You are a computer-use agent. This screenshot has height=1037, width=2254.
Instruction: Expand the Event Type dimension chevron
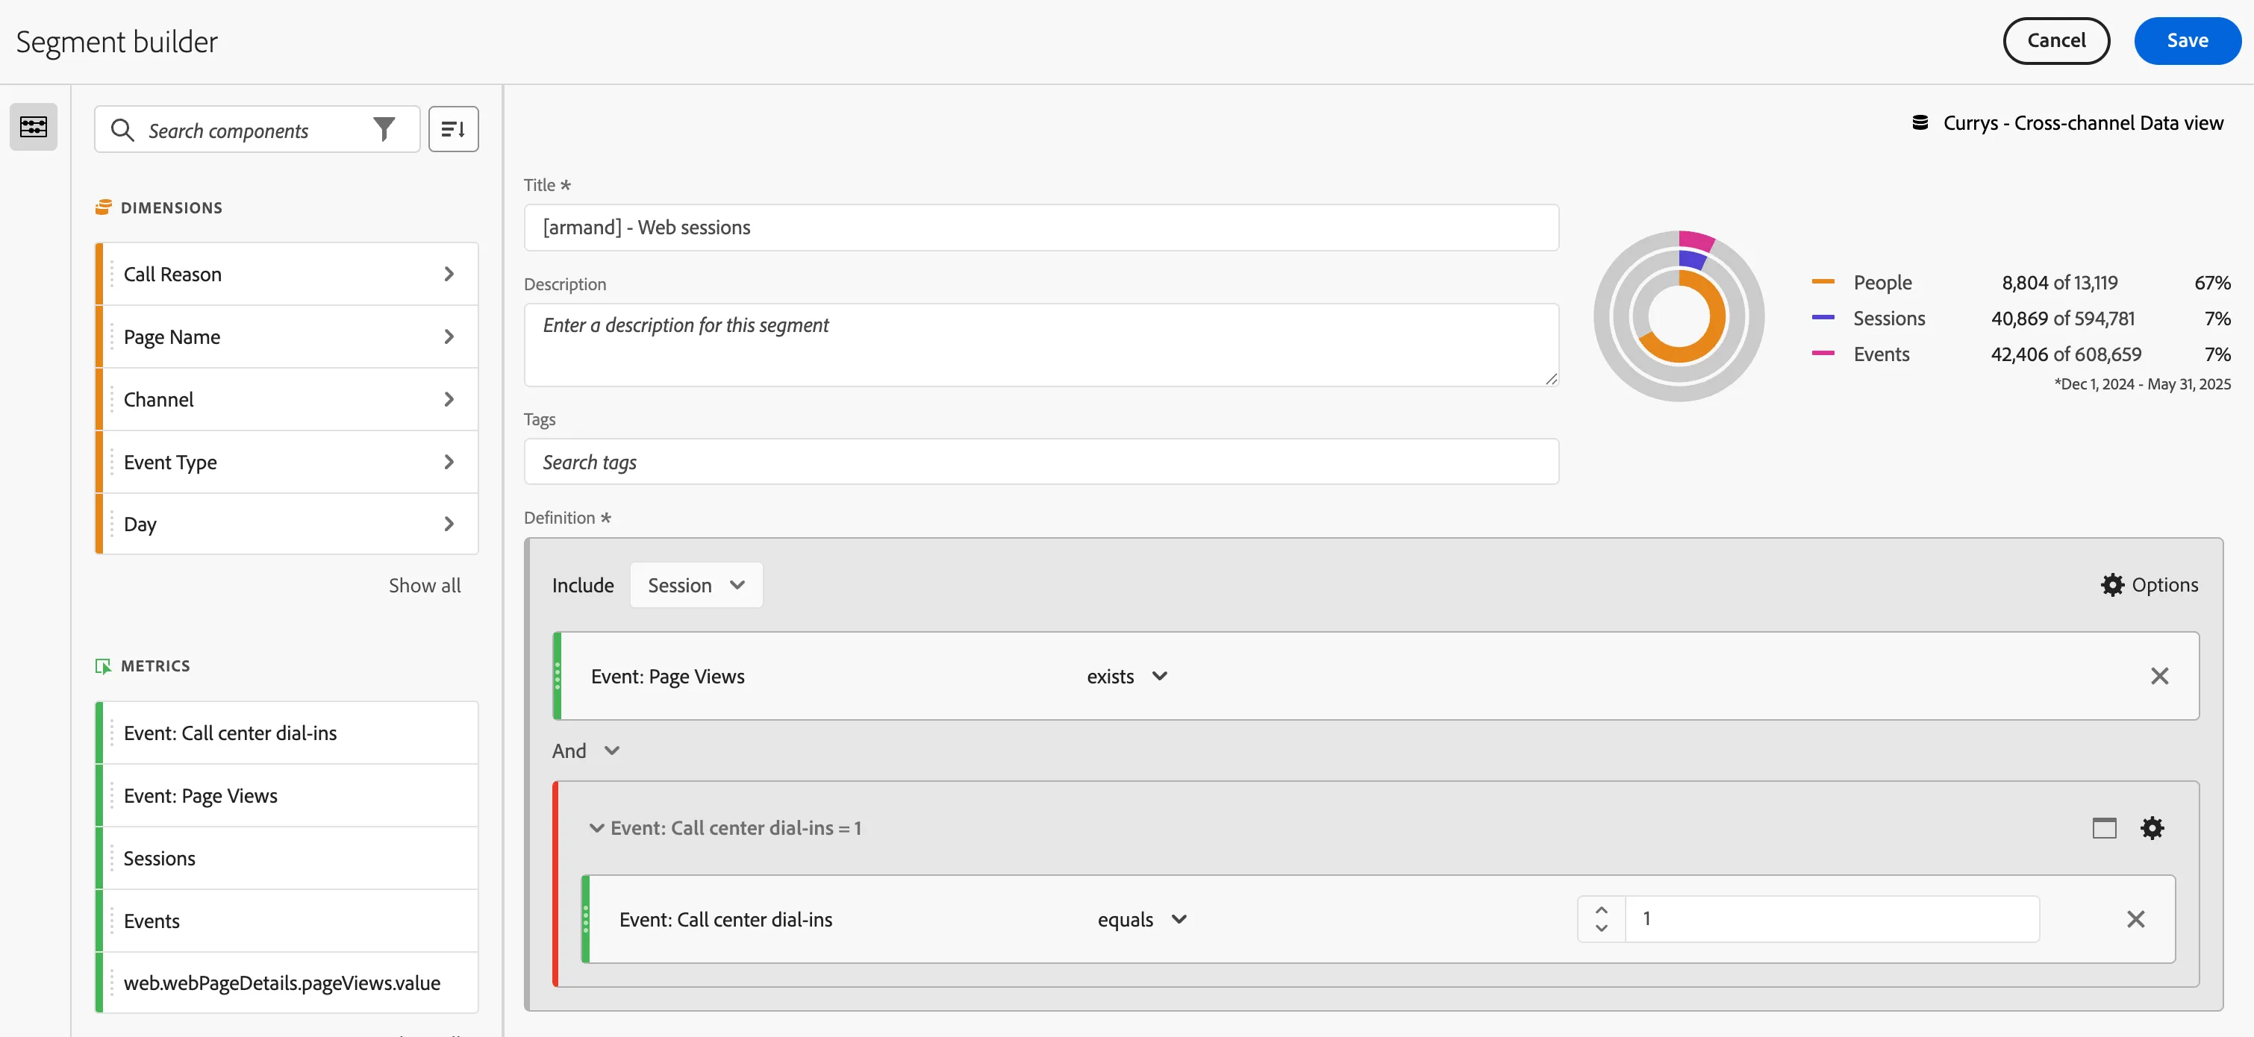(x=449, y=462)
